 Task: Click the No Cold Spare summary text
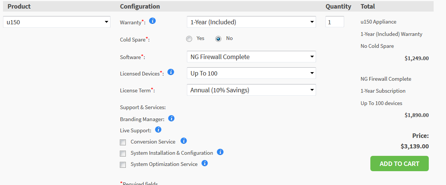click(x=377, y=46)
